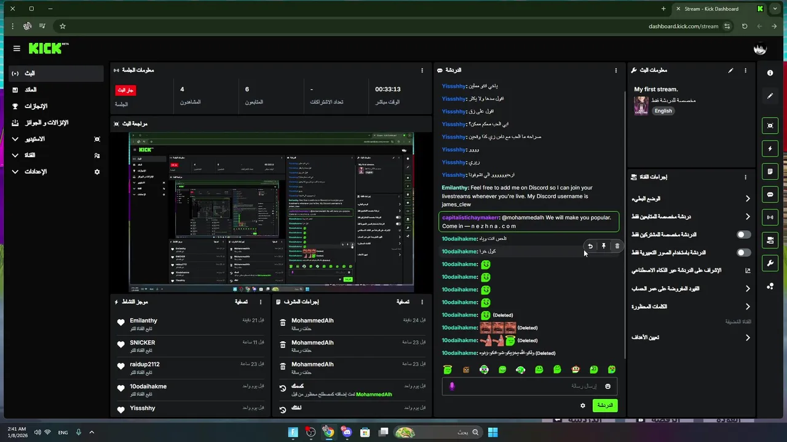Open AI chat moderation external link

pos(748,271)
